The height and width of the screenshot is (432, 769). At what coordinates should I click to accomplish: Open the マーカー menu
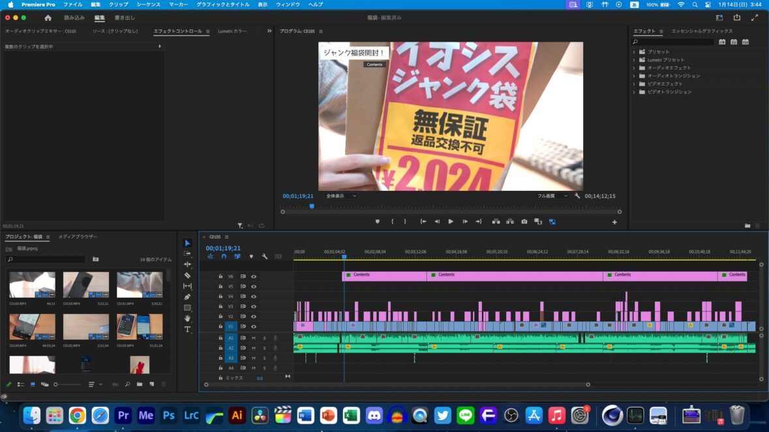click(179, 5)
